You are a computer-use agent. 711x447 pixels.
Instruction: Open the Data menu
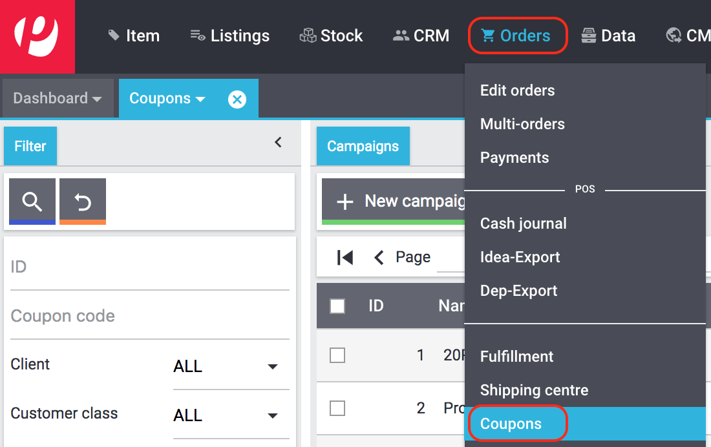pyautogui.click(x=608, y=36)
